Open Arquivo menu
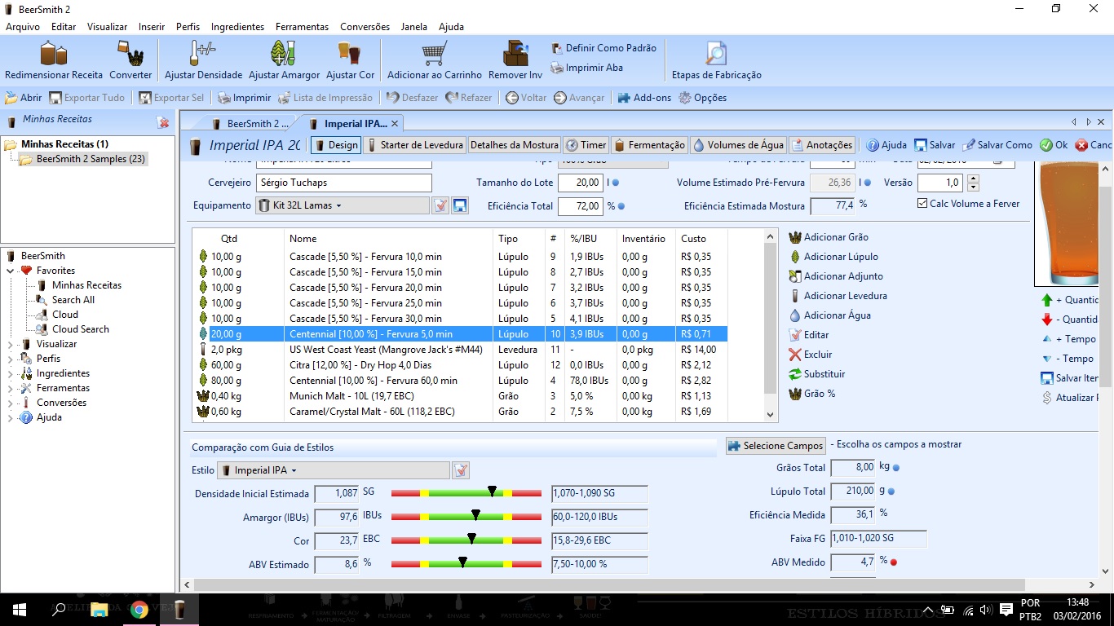Viewport: 1114px width, 626px height. pos(23,27)
